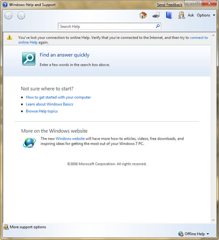Click the search magnifier button
The width and height of the screenshot is (219, 240).
158,26
